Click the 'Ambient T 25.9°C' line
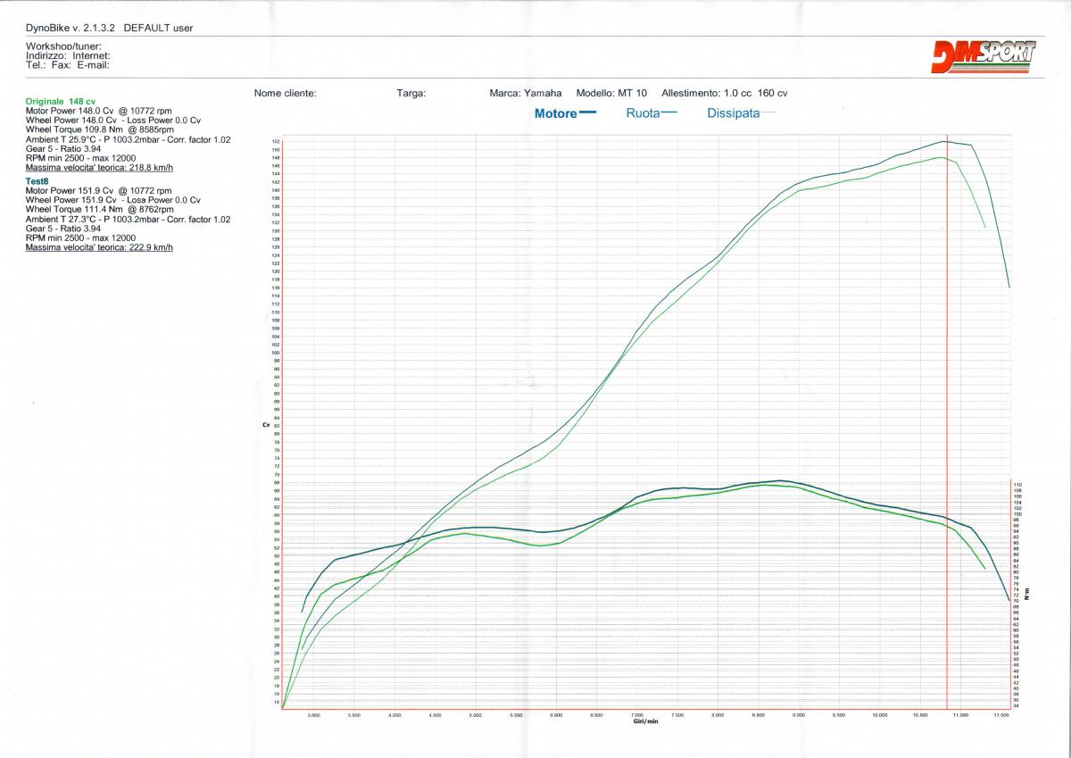 (129, 139)
